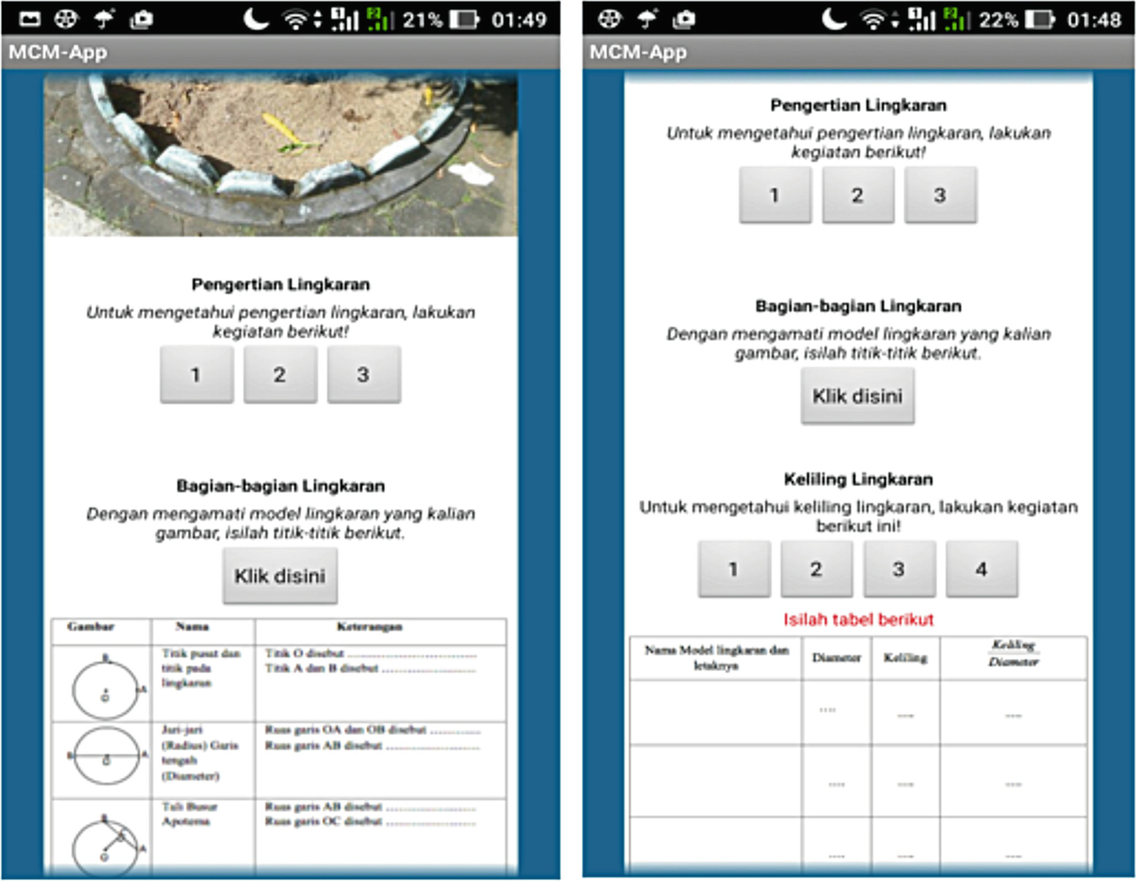Tap the umbrella notification icon, left status bar
Screen dimensions: 1136x881
(x=105, y=18)
